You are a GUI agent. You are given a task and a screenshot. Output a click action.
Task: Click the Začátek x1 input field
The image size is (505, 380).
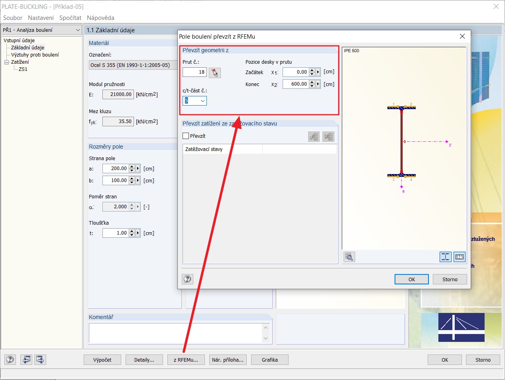(x=296, y=72)
